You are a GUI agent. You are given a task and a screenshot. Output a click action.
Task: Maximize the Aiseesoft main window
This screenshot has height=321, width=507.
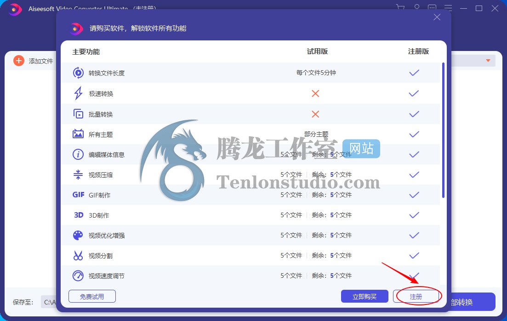(479, 8)
